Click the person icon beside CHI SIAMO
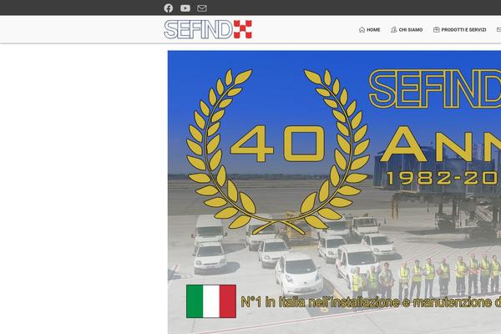 394,30
